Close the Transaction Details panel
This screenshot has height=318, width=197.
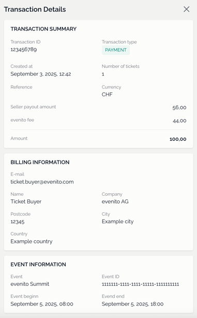pos(186,9)
